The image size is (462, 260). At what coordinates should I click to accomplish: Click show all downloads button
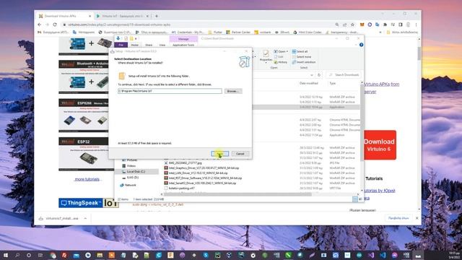tap(398, 218)
